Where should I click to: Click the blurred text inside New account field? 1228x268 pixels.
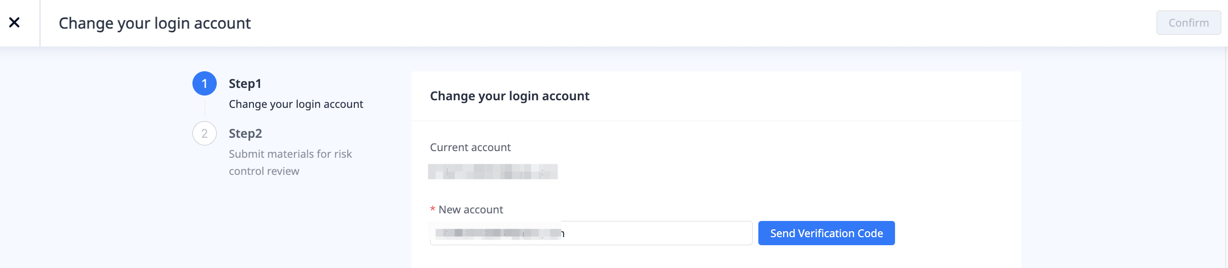pyautogui.click(x=498, y=233)
